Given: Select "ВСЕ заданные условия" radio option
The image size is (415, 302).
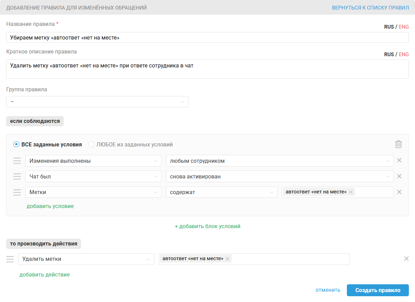Looking at the screenshot, I should [16, 144].
